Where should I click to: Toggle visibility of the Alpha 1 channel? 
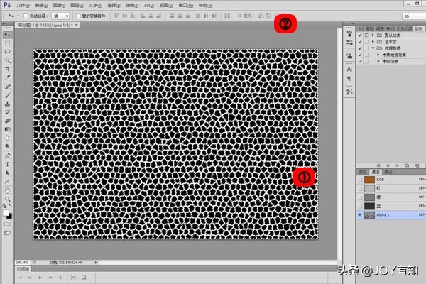tap(361, 214)
